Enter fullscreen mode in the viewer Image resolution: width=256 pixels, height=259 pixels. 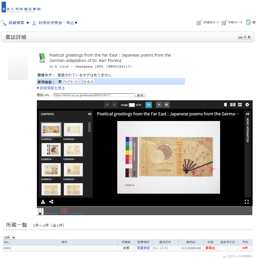click(247, 202)
